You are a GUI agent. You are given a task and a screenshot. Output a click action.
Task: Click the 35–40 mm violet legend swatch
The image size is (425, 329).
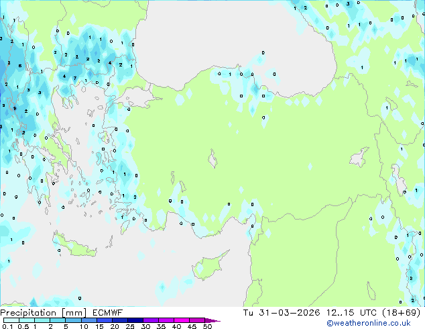point(166,320)
